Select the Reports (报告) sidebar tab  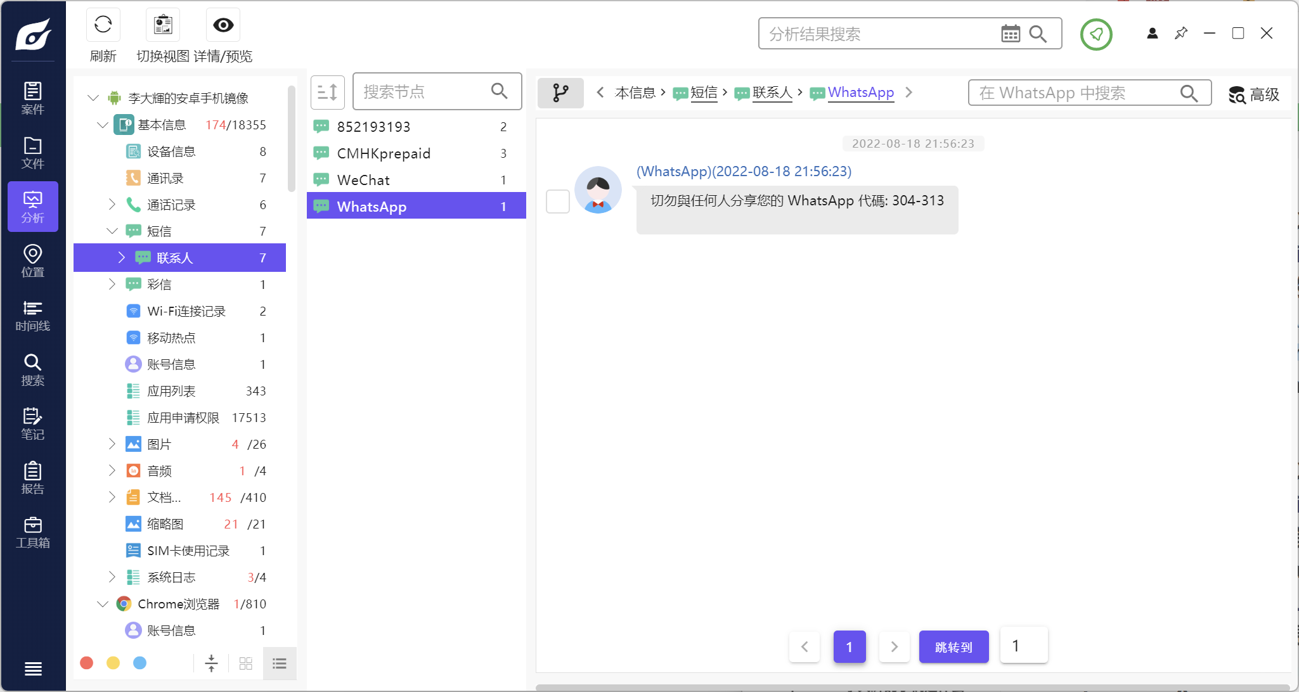(x=32, y=478)
